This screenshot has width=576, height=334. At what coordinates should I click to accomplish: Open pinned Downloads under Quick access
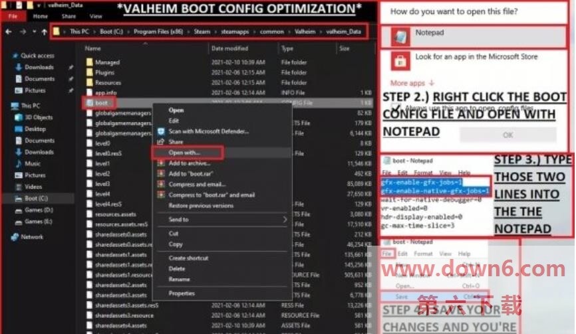coord(39,67)
